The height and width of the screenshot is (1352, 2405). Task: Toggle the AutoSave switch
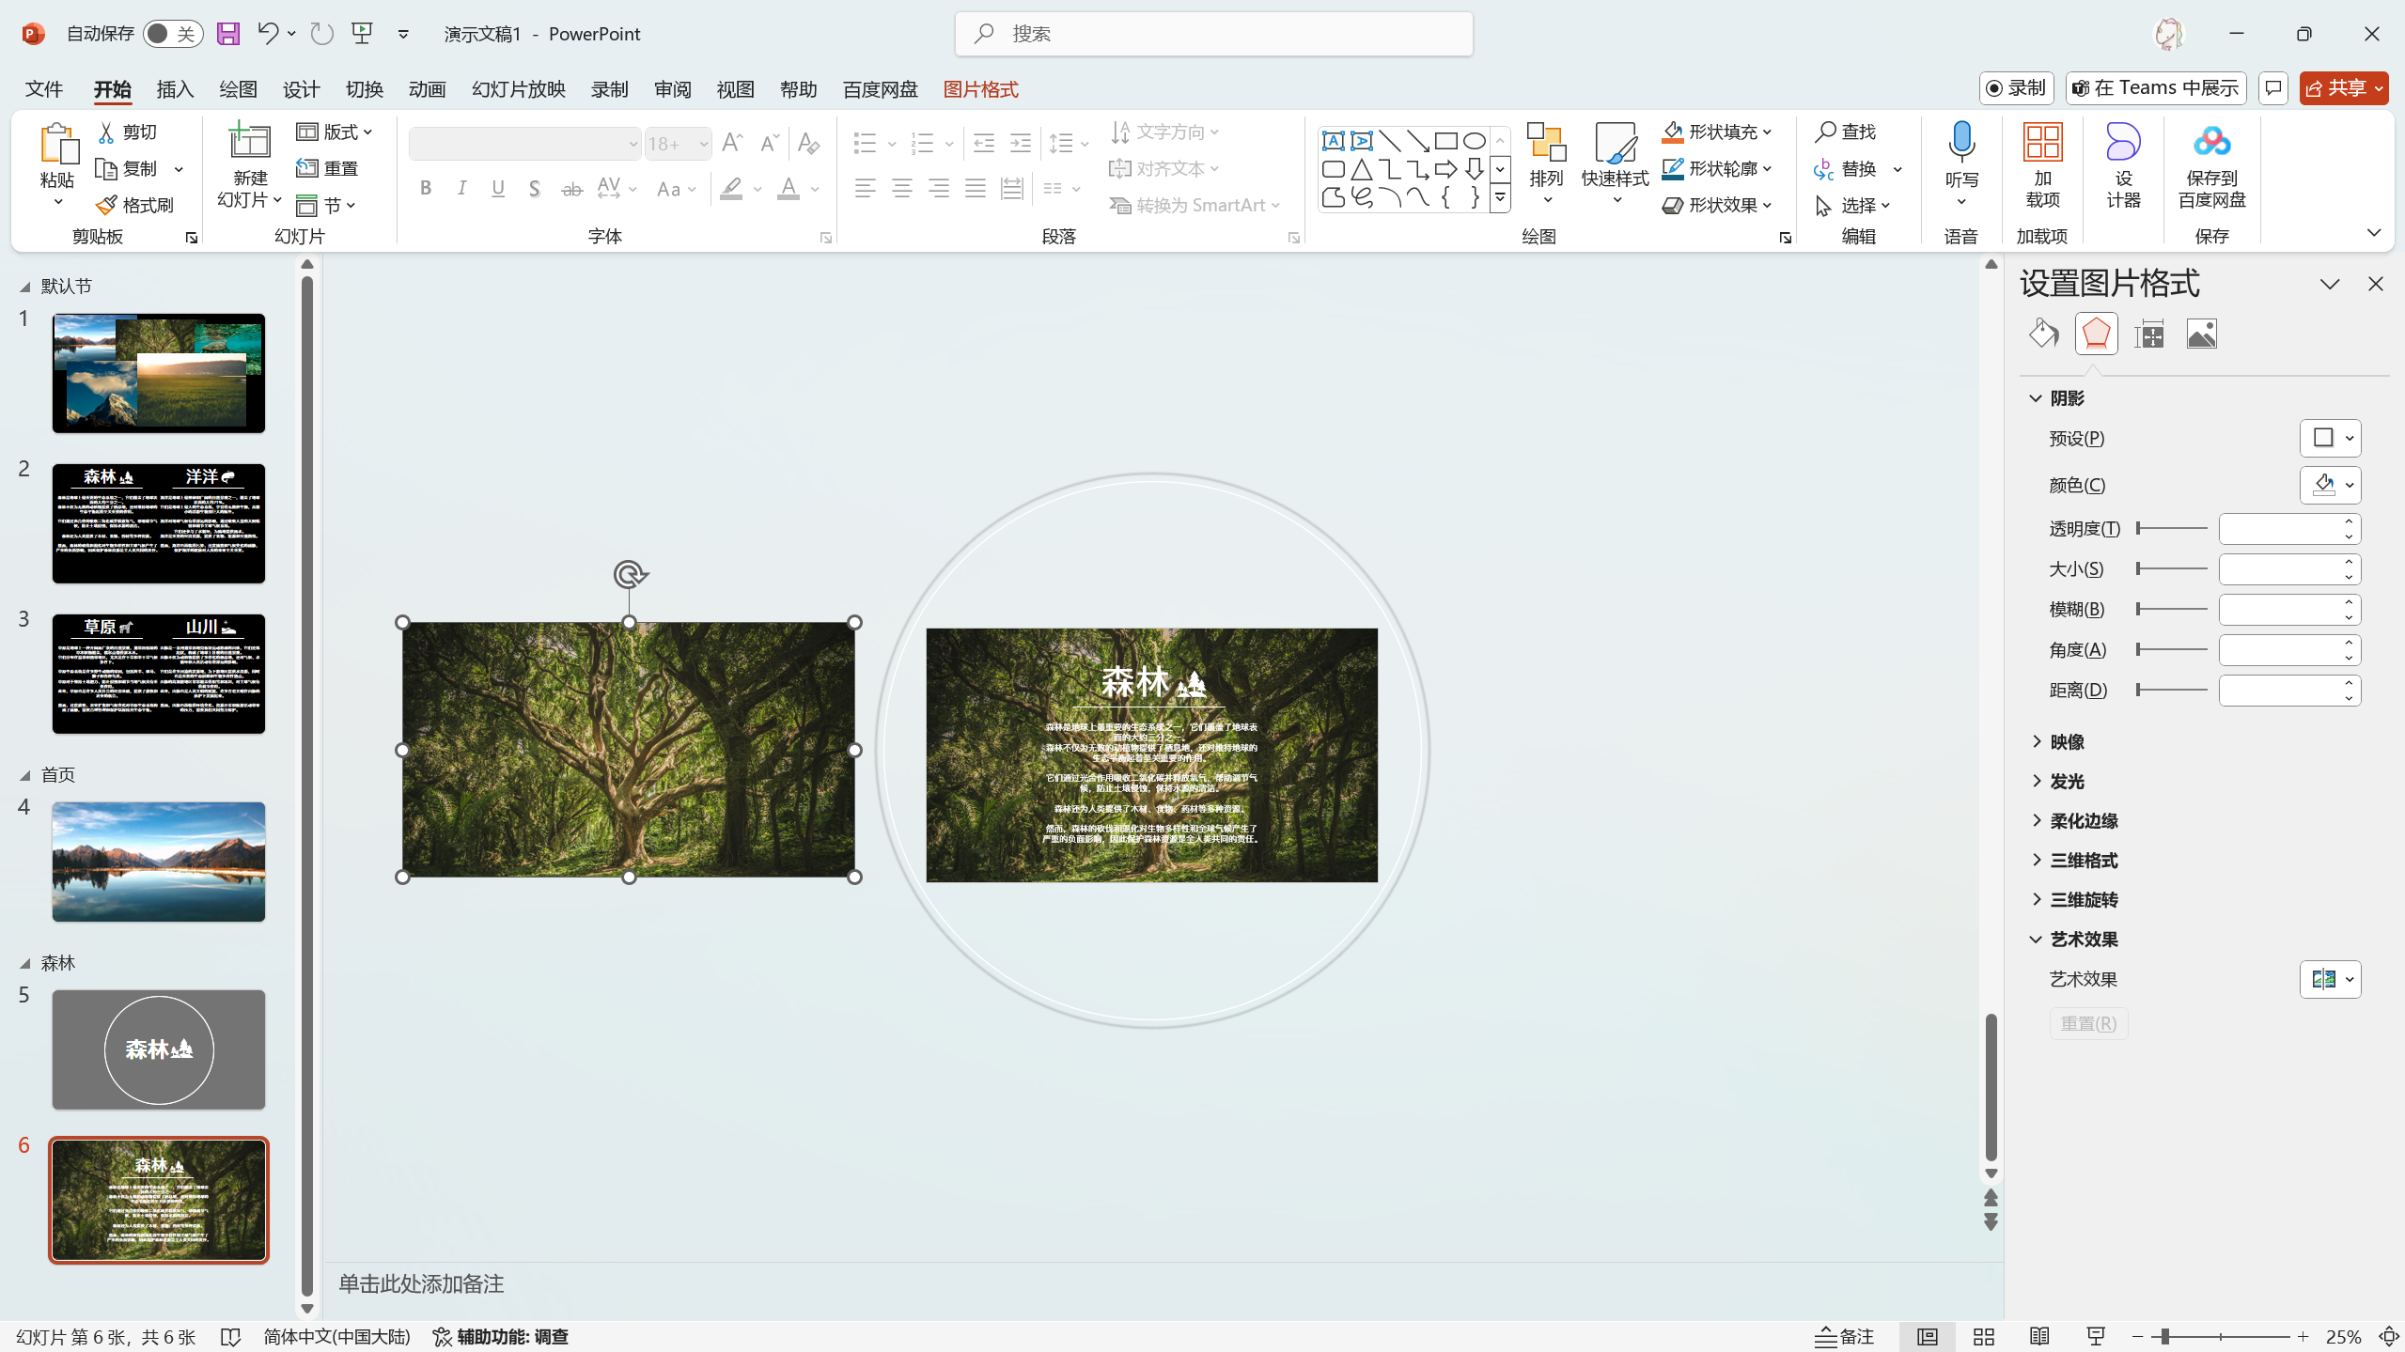[x=172, y=34]
